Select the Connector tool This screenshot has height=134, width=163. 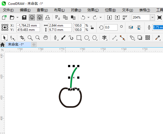tap(122, 38)
